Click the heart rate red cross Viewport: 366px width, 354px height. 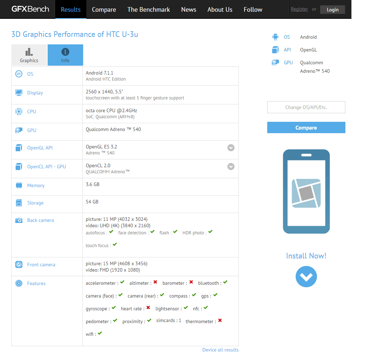click(148, 307)
